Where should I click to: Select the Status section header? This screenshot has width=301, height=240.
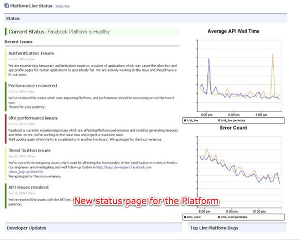coord(146,19)
